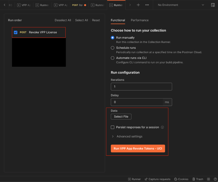Open the help question mark icon
The image size is (218, 182).
click(215, 179)
